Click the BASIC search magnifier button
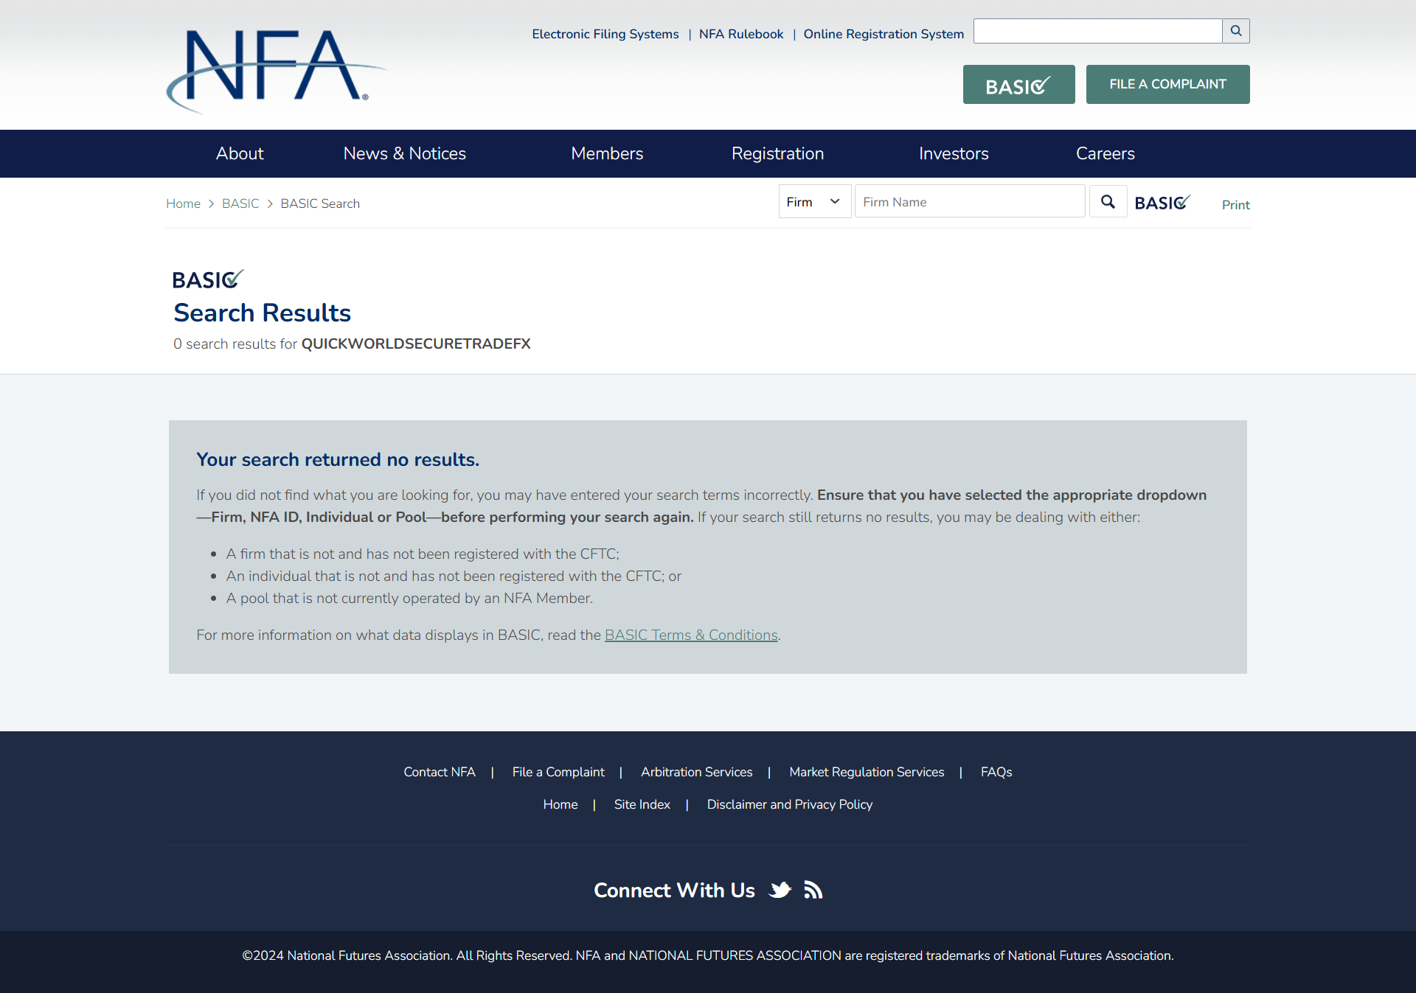The width and height of the screenshot is (1416, 993). [x=1108, y=202]
